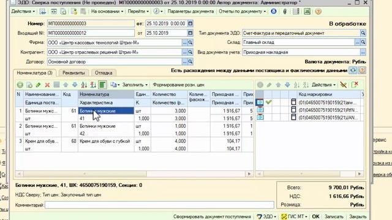392x220 pixels.
Task: Click the green pencil edit row icon
Action: (x=38, y=85)
